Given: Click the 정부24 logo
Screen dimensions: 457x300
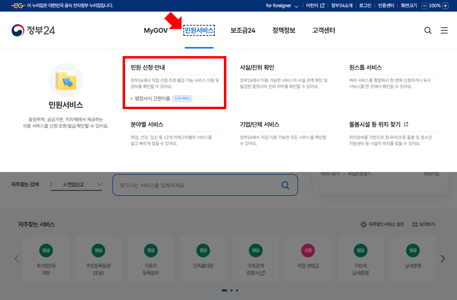Looking at the screenshot, I should (33, 30).
